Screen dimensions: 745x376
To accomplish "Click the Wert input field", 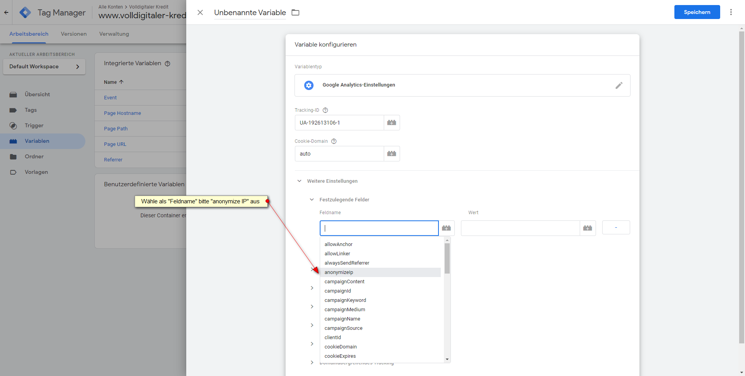I will pos(520,228).
